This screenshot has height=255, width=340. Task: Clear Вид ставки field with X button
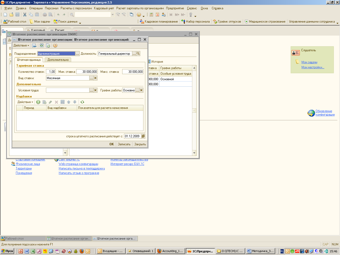(x=95, y=78)
